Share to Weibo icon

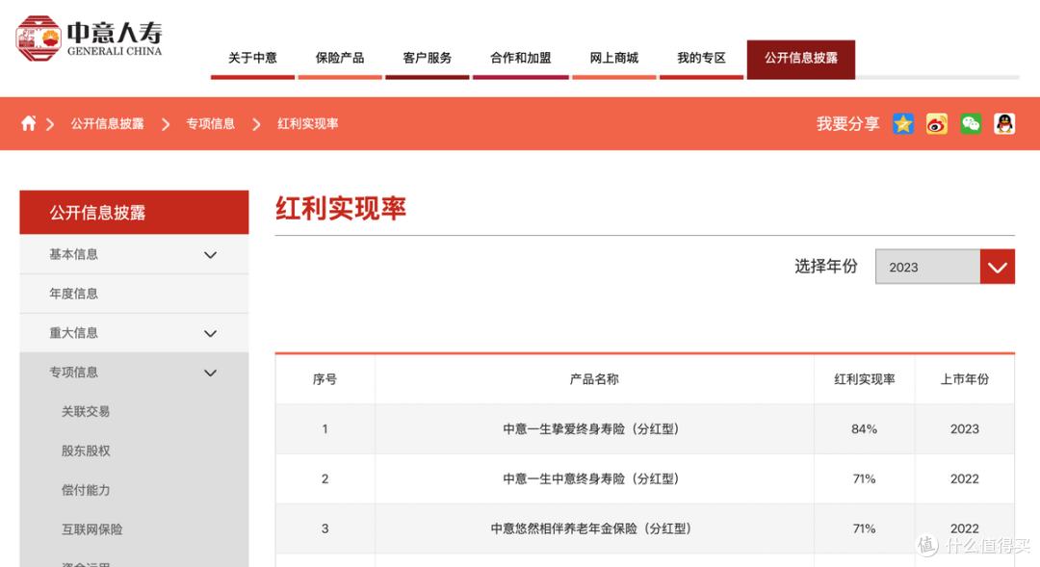tap(937, 123)
